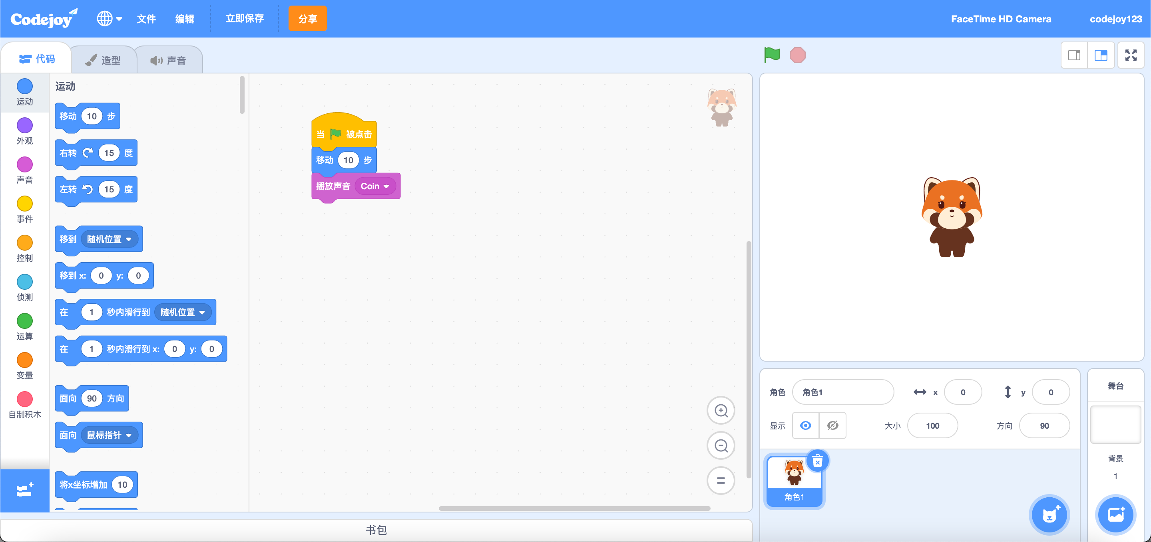Zoom in on the code workspace
This screenshot has width=1151, height=542.
(721, 410)
